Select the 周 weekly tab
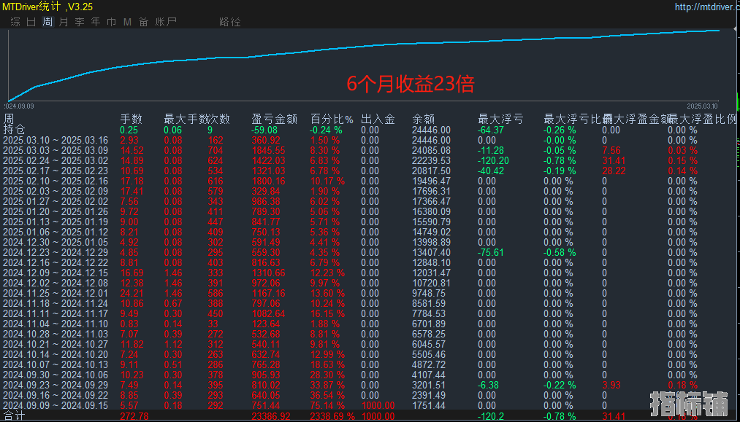Screen dimensions: 740x422 [x=47, y=22]
